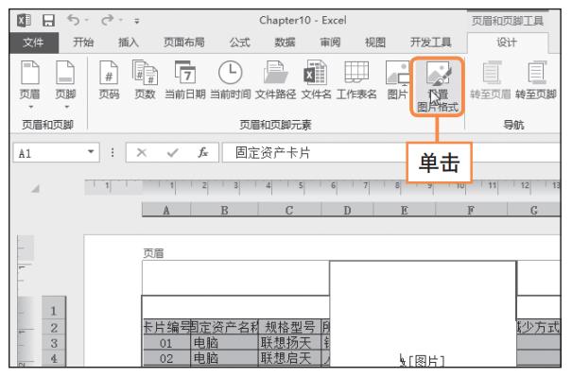This screenshot has width=572, height=377.
Task: Insert page number (页码) element
Action: pos(109,80)
